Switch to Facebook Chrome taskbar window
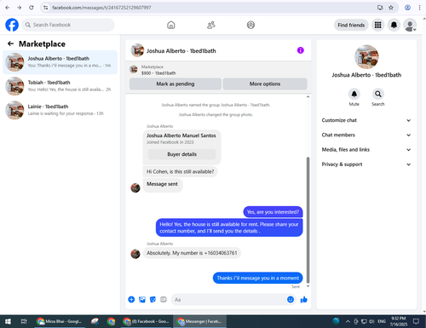Image resolution: width=426 pixels, height=328 pixels. pyautogui.click(x=147, y=321)
